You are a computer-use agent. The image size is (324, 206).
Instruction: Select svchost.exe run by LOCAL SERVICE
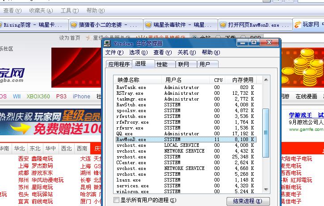pyautogui.click(x=186, y=145)
